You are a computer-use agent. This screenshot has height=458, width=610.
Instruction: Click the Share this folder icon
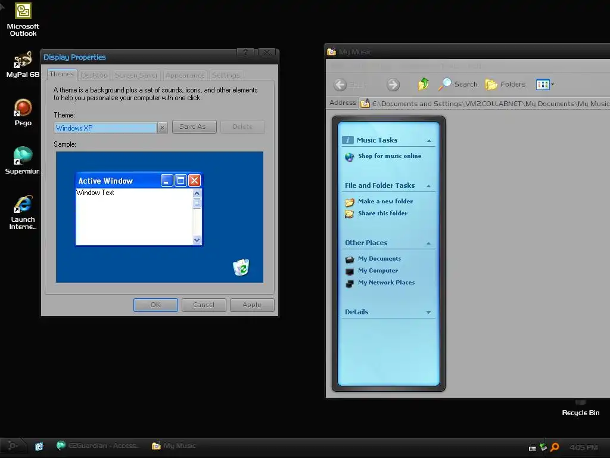click(349, 214)
